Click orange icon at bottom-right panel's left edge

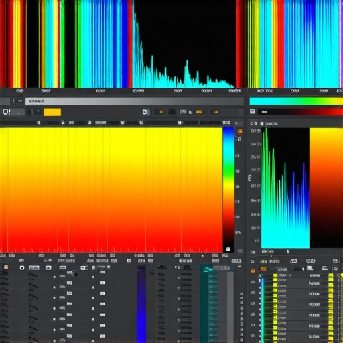253,271
